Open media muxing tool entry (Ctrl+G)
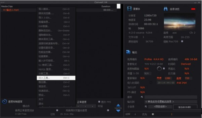 click(x=56, y=39)
